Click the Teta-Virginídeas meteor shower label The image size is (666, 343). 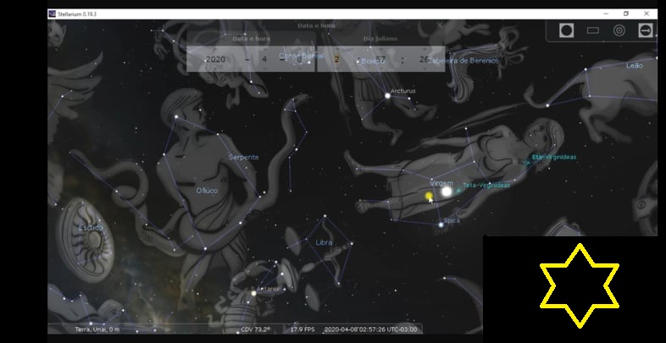pos(486,185)
